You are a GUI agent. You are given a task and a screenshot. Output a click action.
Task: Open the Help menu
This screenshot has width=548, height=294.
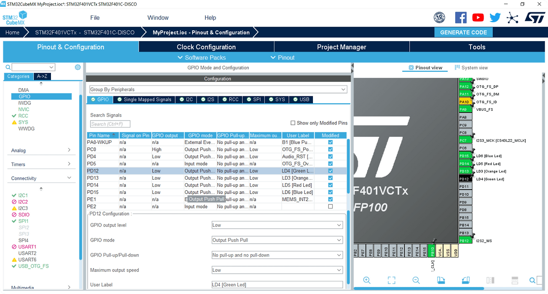(210, 18)
